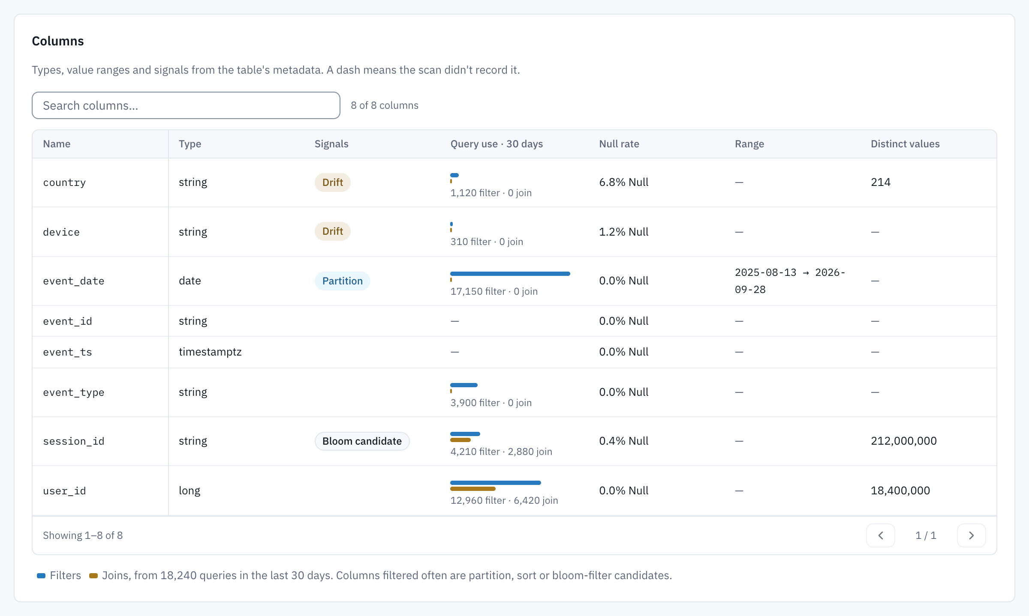Click the 6.8% Null value
This screenshot has height=616, width=1029.
click(x=624, y=182)
